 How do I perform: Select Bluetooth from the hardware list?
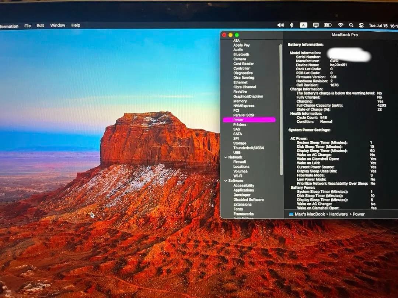(241, 54)
